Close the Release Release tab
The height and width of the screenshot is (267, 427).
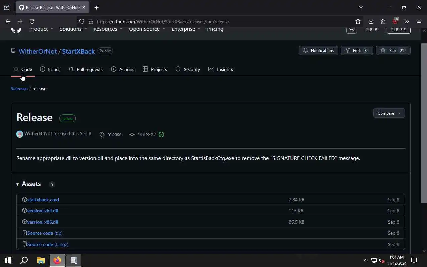pos(84,7)
